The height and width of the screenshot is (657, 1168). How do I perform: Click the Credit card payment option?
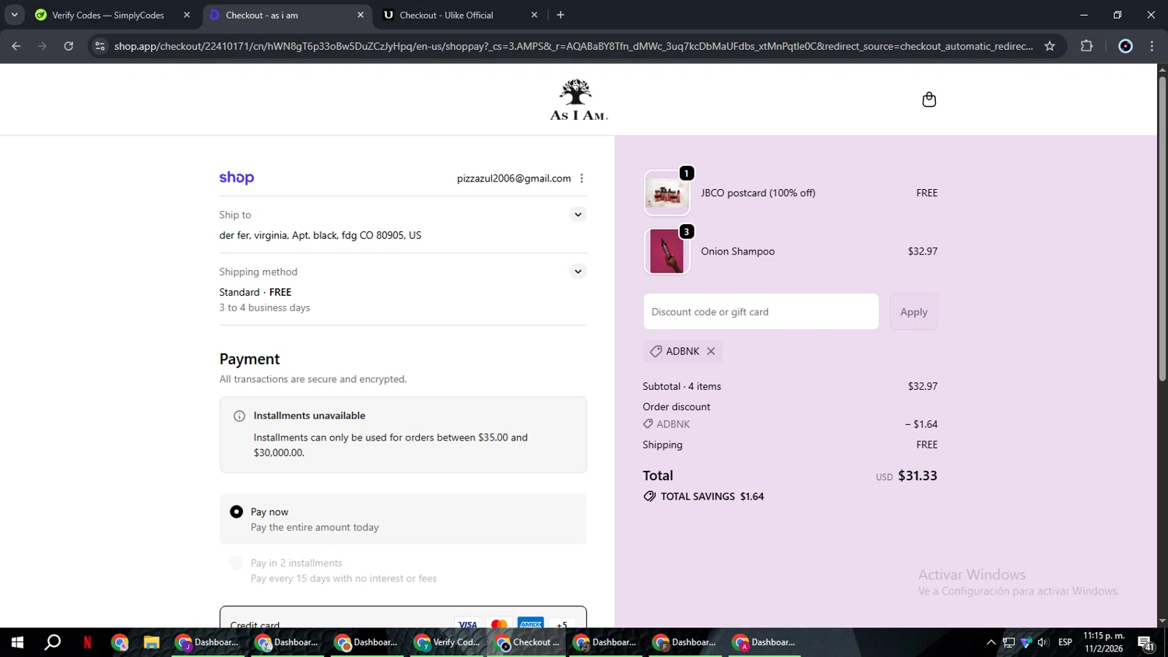(x=403, y=618)
